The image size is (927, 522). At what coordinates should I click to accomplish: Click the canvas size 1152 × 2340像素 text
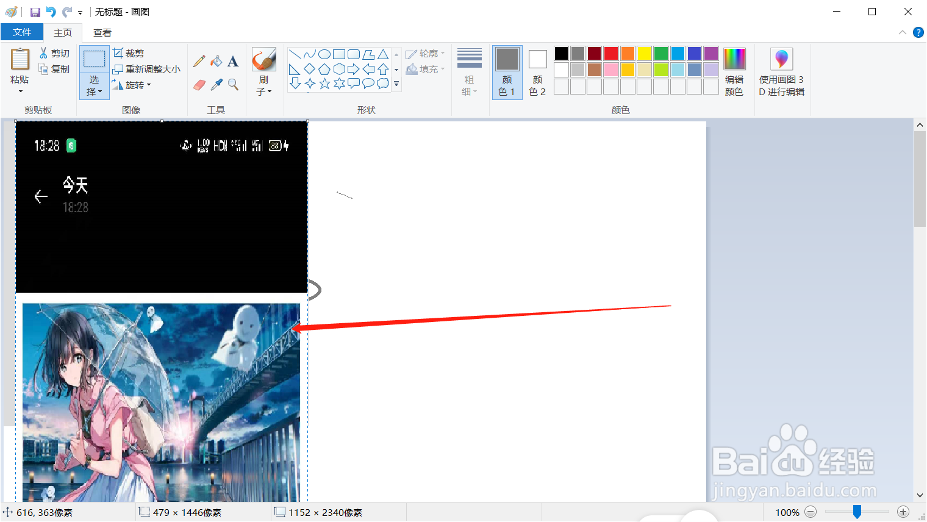[x=325, y=512]
